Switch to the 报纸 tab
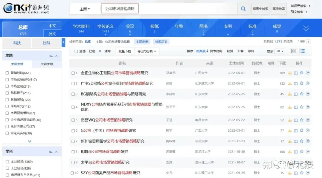The height and width of the screenshot is (178, 322). (x=154, y=28)
